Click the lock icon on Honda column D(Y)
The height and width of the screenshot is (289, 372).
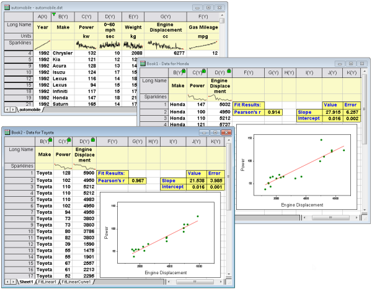[229, 72]
